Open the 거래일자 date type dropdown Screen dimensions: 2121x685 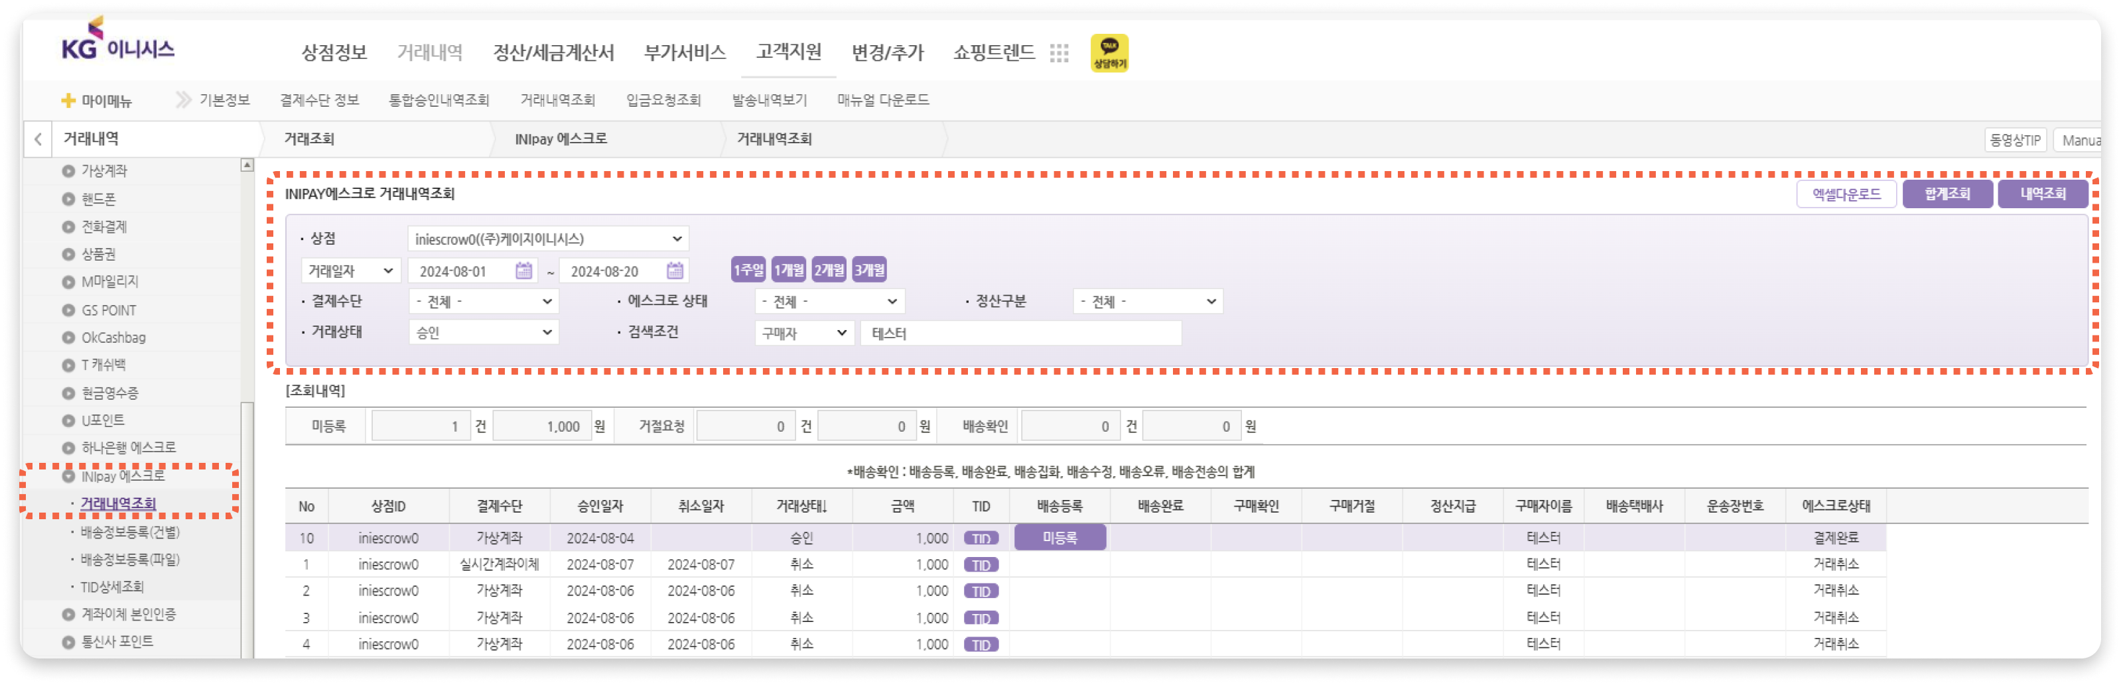tap(351, 270)
